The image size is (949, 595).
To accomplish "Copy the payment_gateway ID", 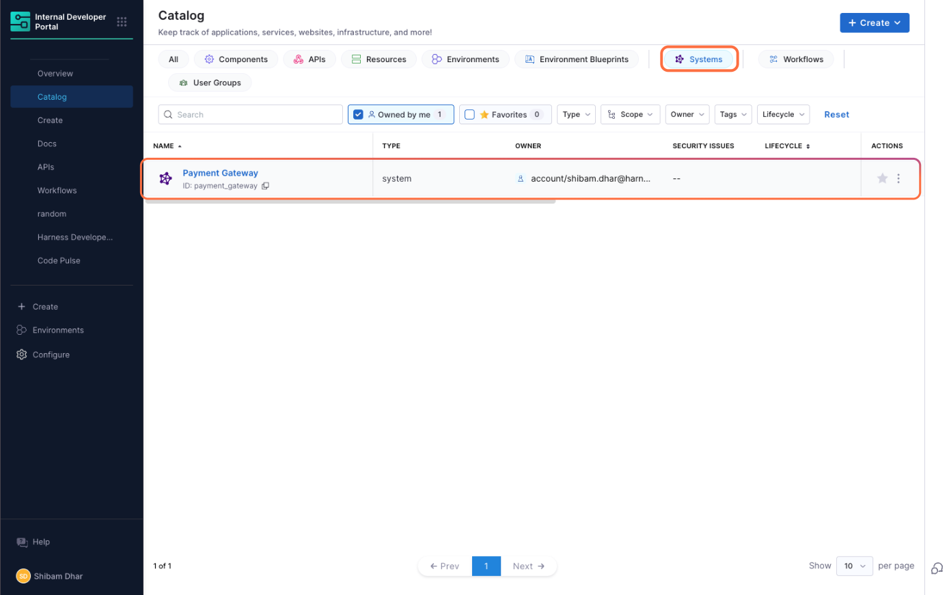I will click(x=265, y=186).
